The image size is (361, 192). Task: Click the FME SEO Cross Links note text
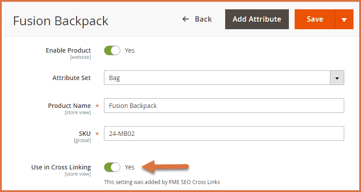(x=162, y=182)
